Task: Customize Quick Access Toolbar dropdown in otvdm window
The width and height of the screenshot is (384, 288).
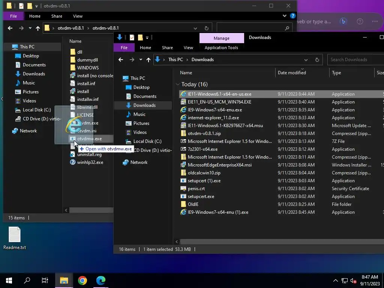Action: (x=36, y=6)
